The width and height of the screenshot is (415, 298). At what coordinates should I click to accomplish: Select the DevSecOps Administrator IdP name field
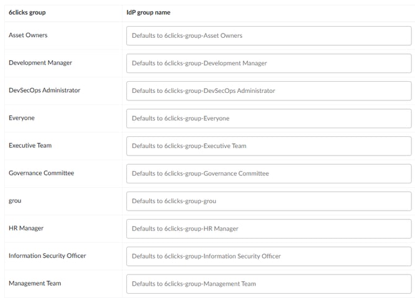click(x=268, y=90)
